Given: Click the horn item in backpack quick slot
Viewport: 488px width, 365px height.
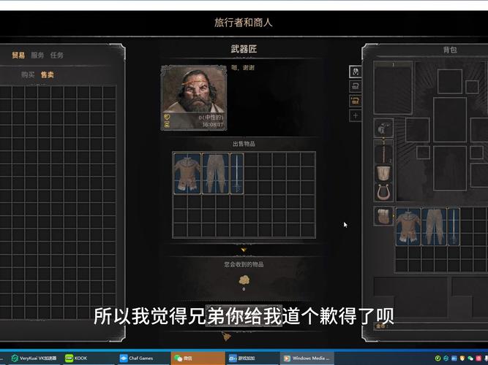Looking at the screenshot, I should pyautogui.click(x=383, y=128).
